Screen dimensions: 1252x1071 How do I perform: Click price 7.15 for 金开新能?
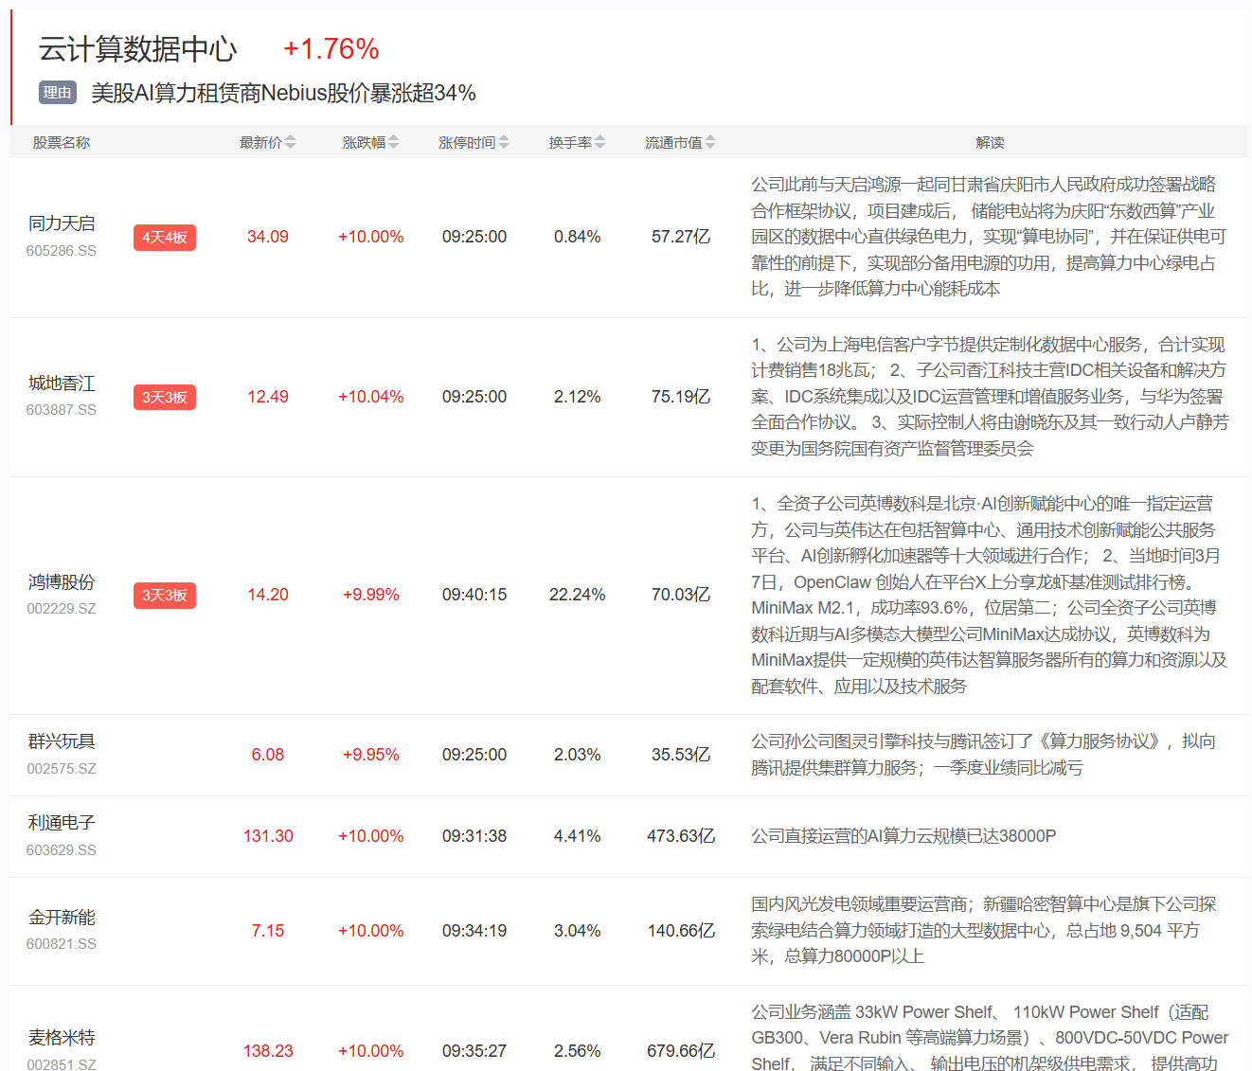point(268,931)
